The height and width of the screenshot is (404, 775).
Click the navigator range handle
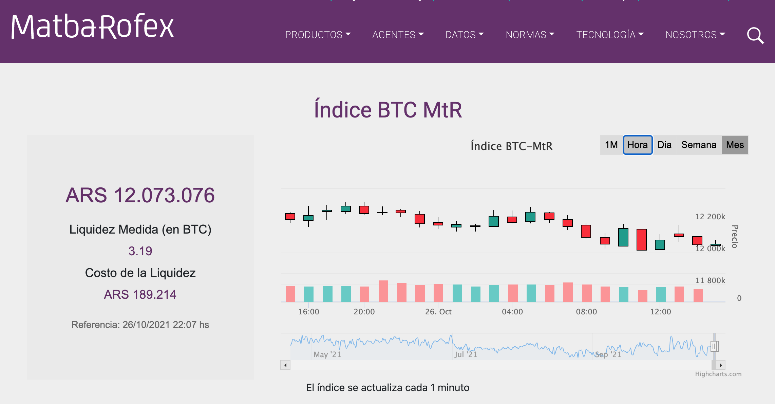[714, 346]
